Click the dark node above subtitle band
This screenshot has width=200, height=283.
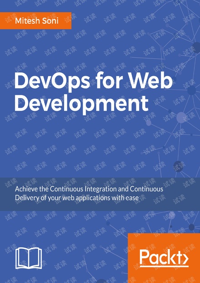[178, 166]
